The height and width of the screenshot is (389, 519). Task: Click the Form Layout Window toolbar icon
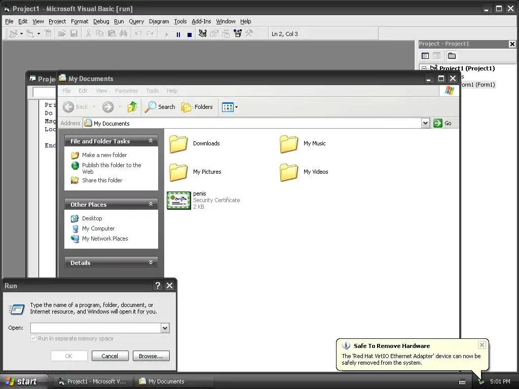226,33
